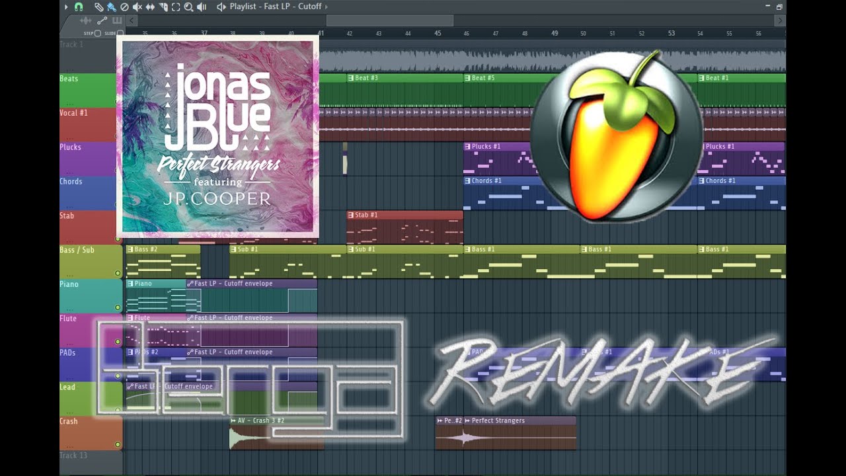Open the Piano clip menu icon
Screen dimensions: 846x476
(130, 284)
